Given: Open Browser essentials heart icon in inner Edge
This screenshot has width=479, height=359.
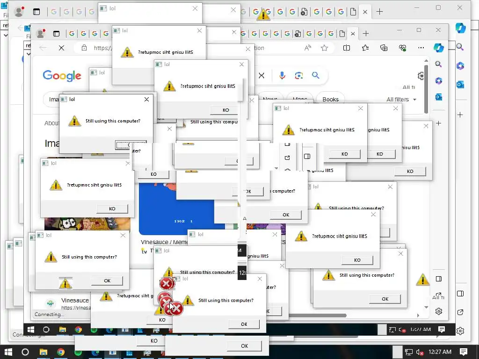Looking at the screenshot, I should 402,48.
